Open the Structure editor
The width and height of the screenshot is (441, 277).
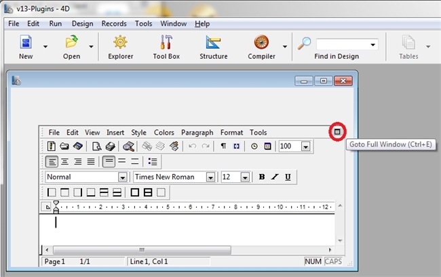[x=213, y=47]
